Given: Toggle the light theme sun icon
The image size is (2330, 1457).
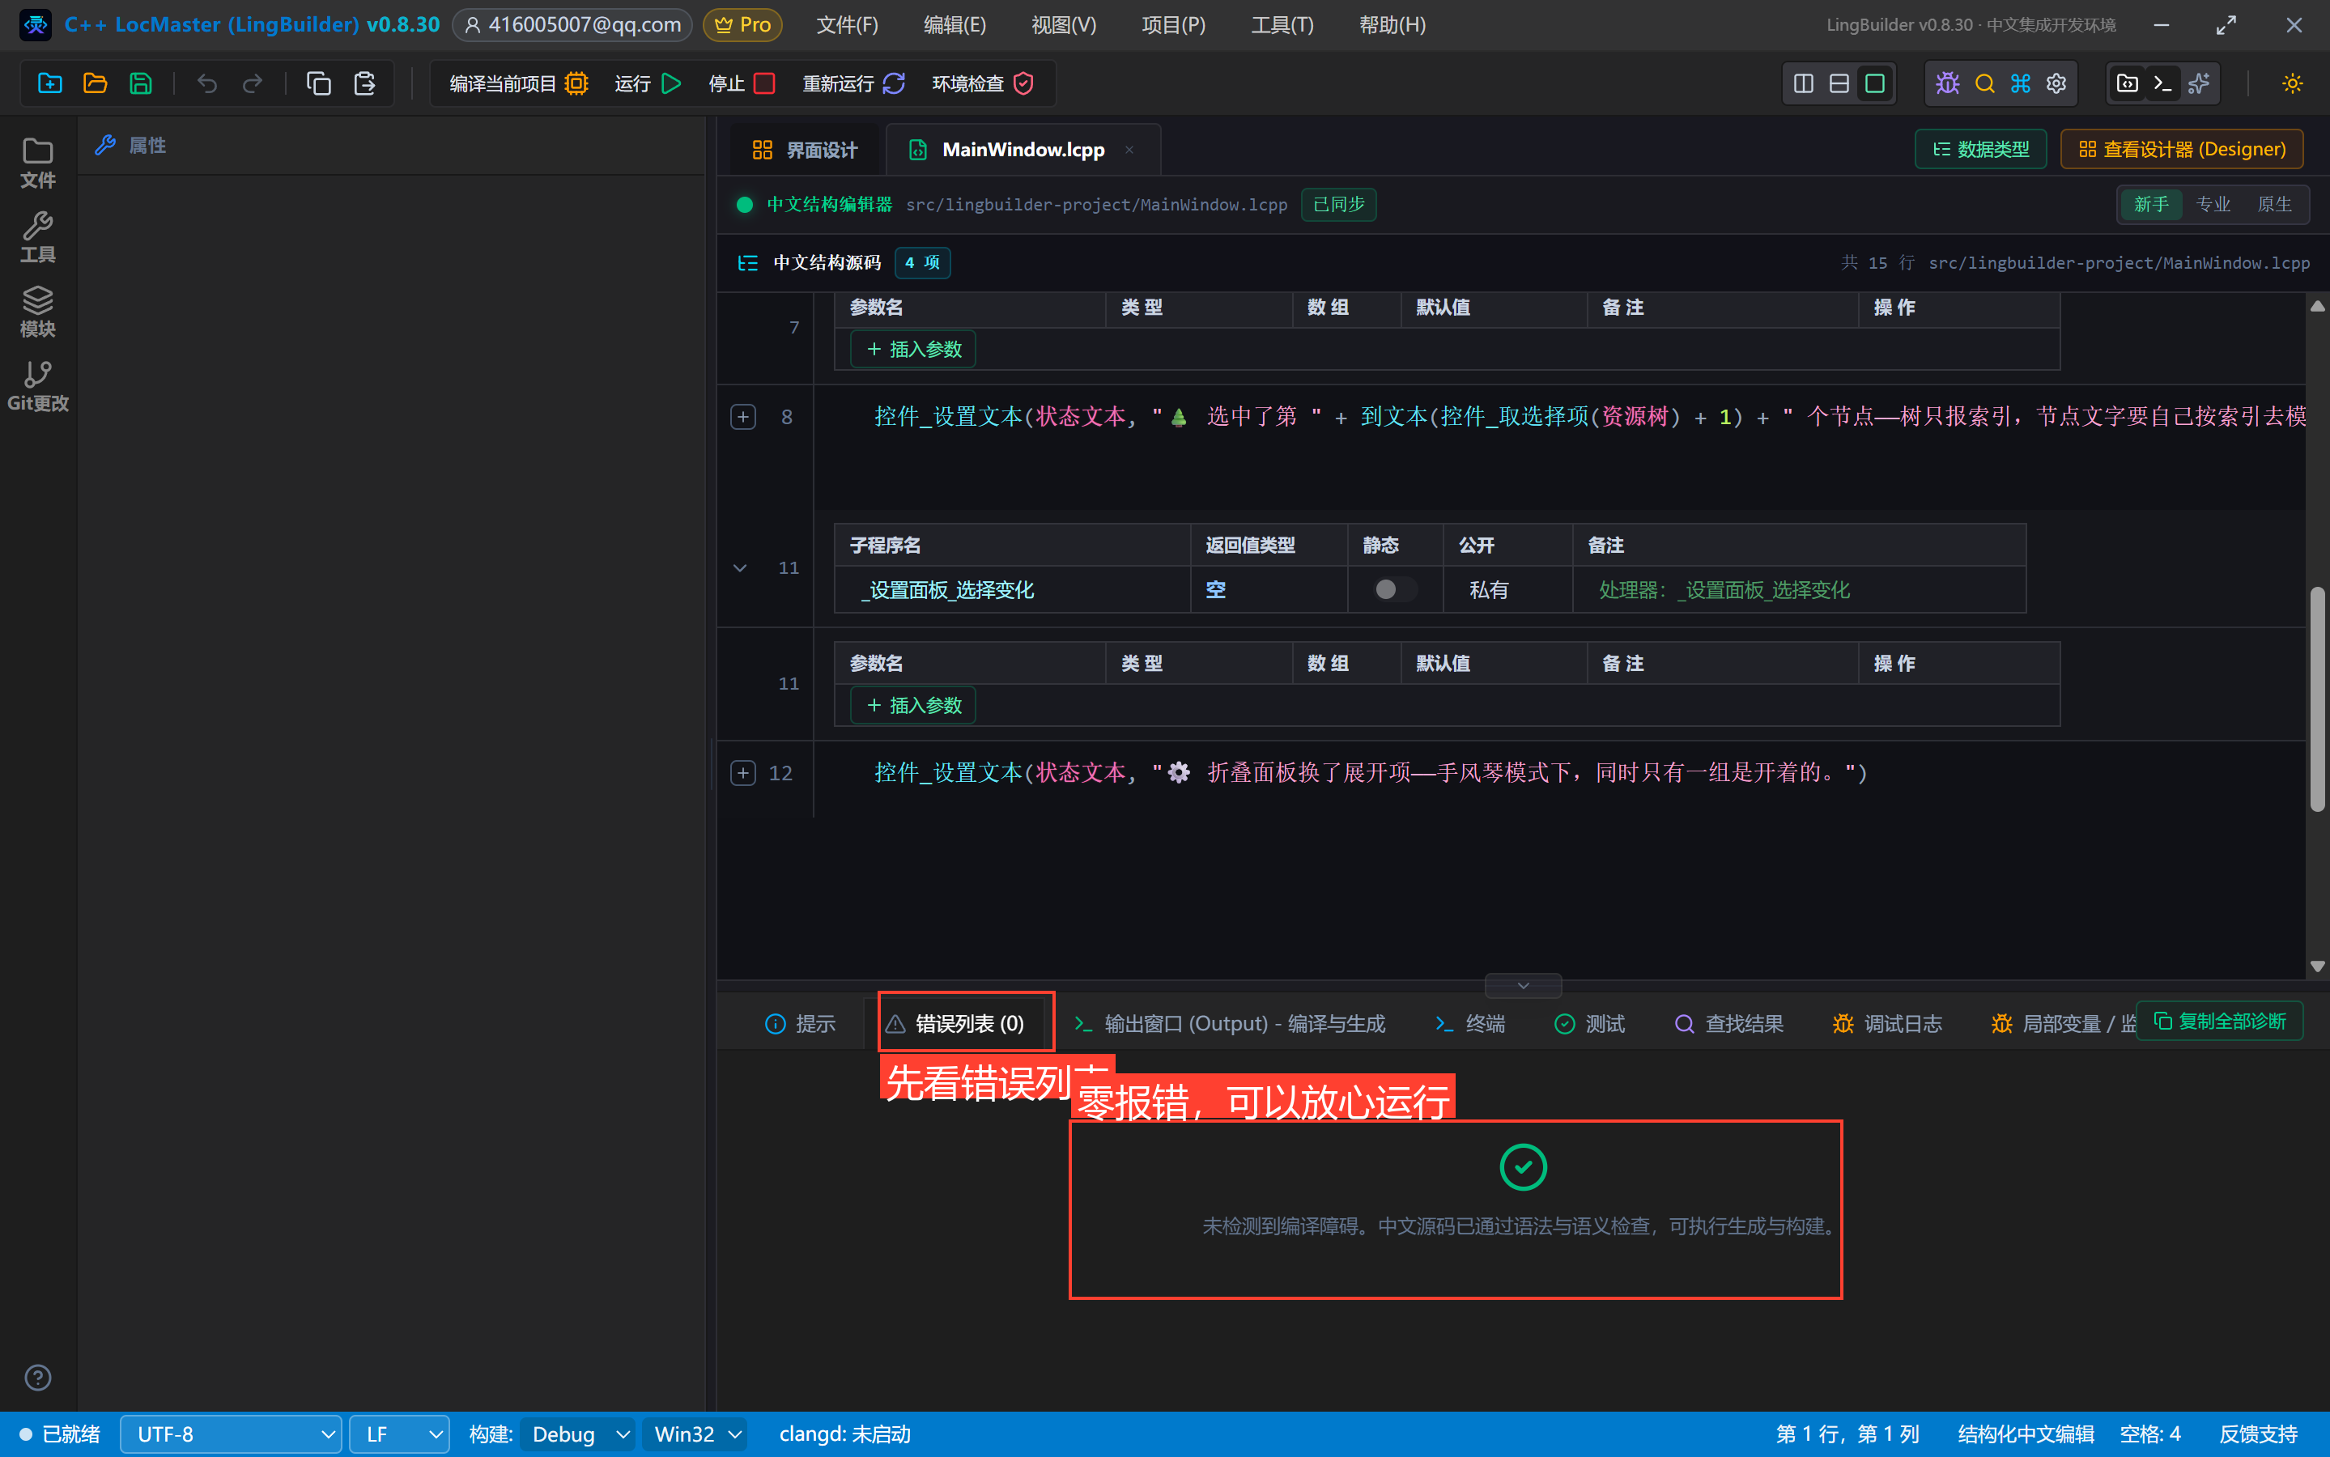Looking at the screenshot, I should pos(2293,84).
